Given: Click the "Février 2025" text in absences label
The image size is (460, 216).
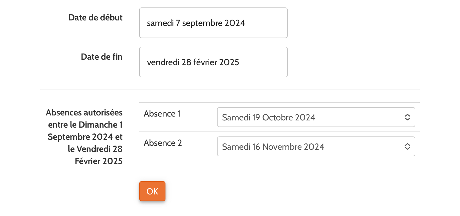Looking at the screenshot, I should point(98,161).
